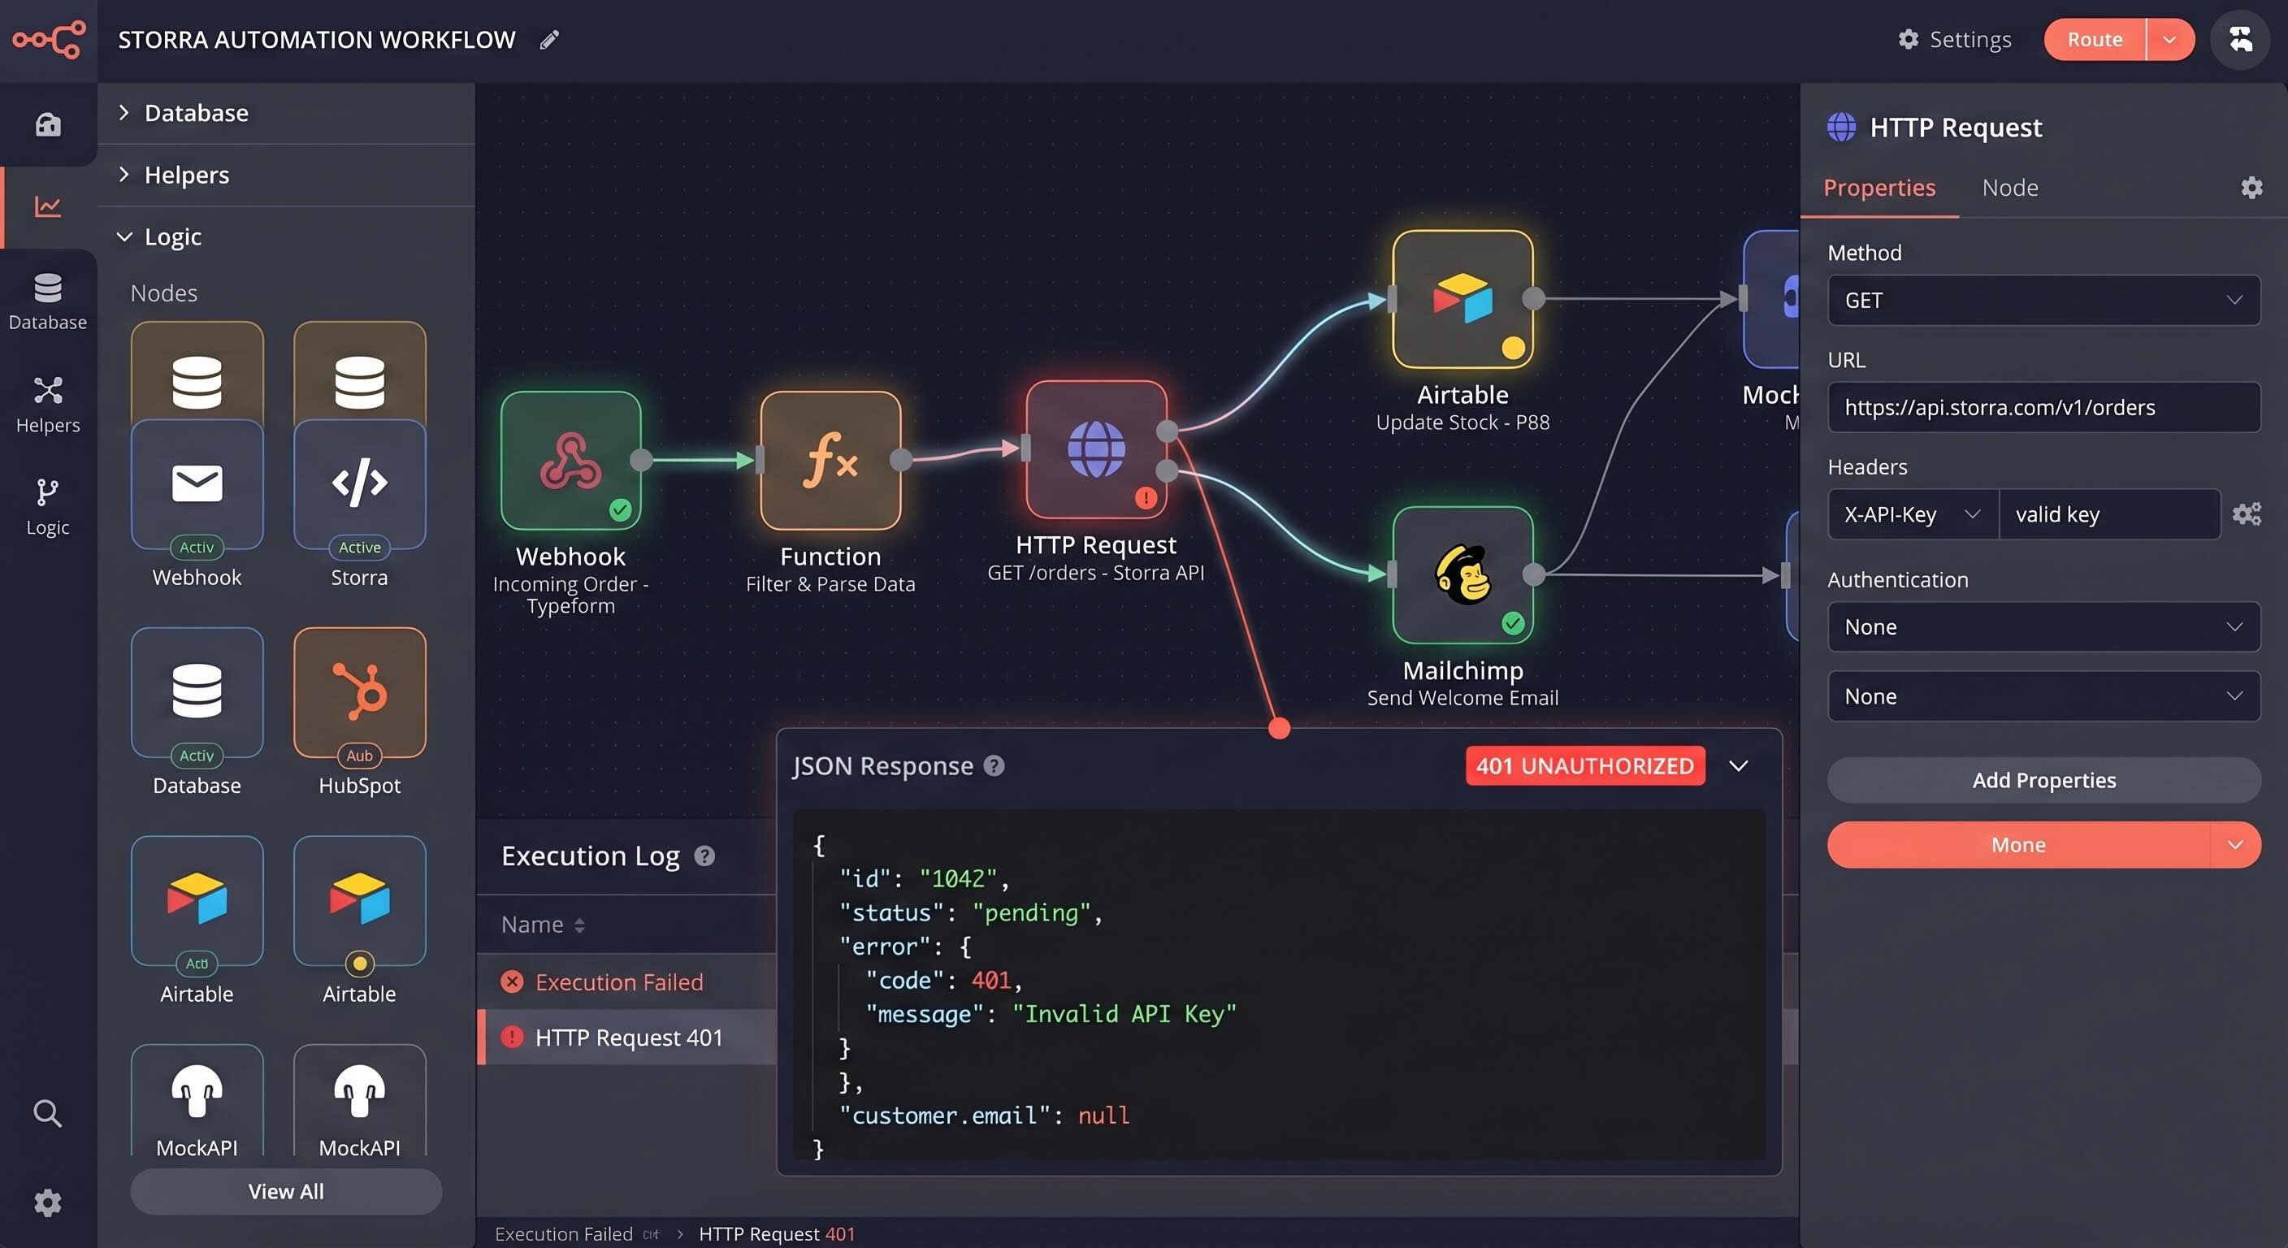Image resolution: width=2288 pixels, height=1248 pixels.
Task: Click the Mone button
Action: click(2018, 845)
